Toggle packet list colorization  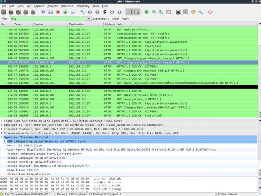[129, 12]
